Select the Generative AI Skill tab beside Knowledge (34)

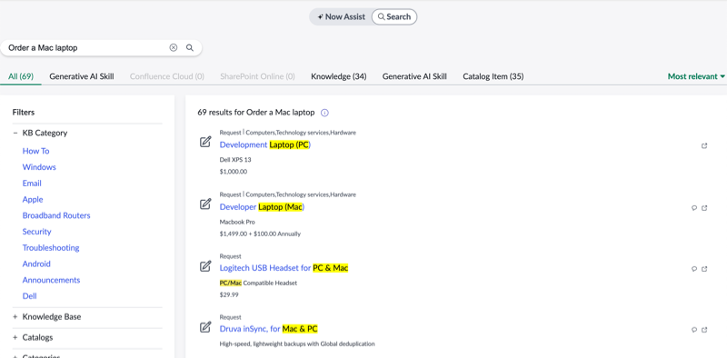coord(414,76)
